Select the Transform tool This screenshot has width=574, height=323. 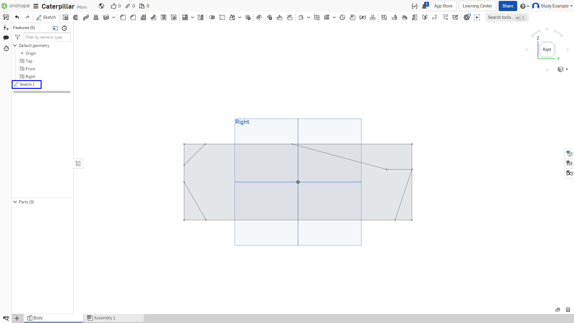click(232, 17)
